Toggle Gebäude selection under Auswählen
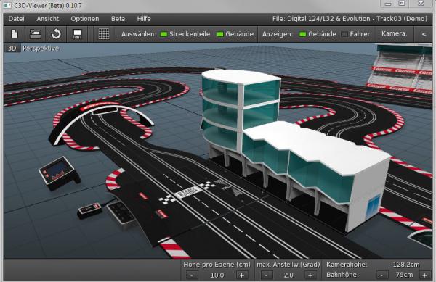The width and height of the screenshot is (436, 282). [x=220, y=34]
